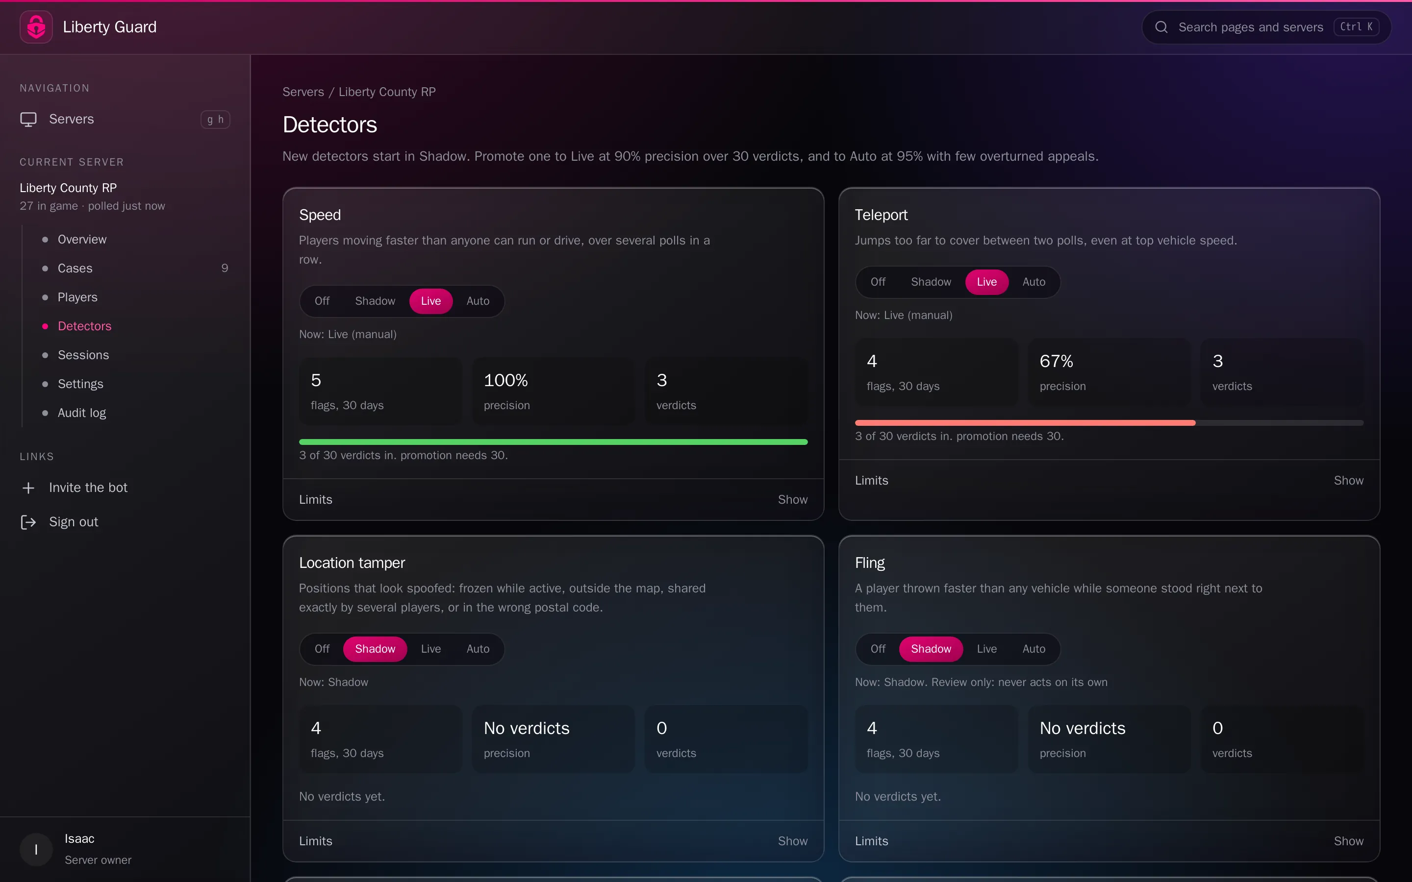Show Limits for Speed detector
1412x882 pixels.
(x=792, y=499)
